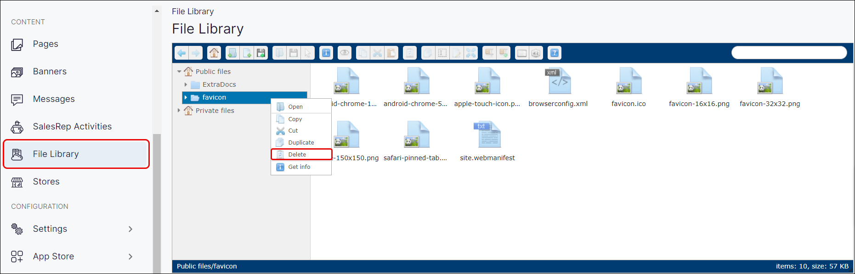The height and width of the screenshot is (274, 855).
Task: Open the help question mark icon
Action: click(x=555, y=53)
